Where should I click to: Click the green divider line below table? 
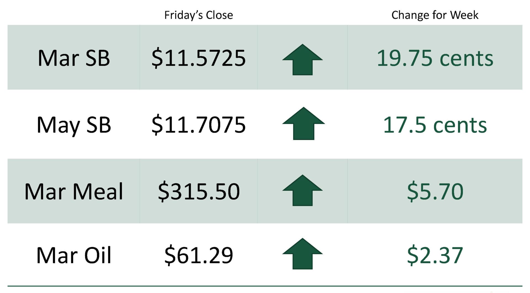(x=265, y=286)
